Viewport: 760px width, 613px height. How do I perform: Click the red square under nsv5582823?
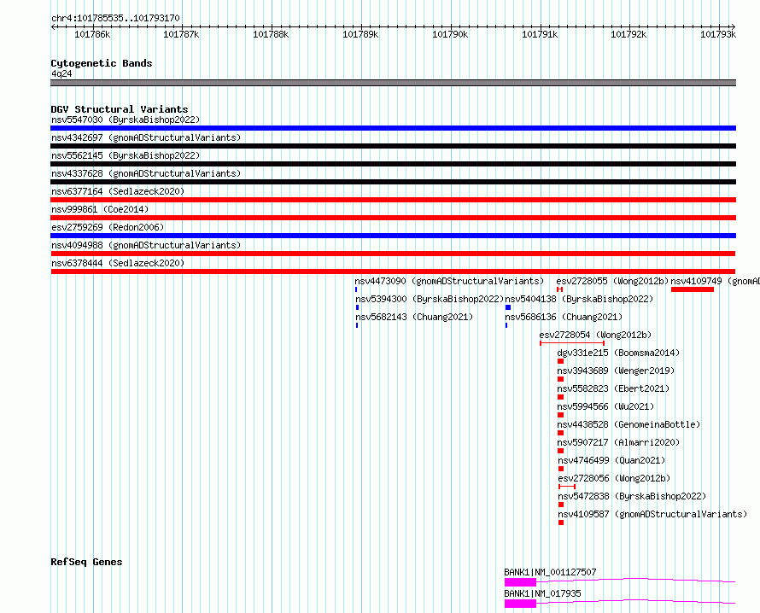pos(560,397)
